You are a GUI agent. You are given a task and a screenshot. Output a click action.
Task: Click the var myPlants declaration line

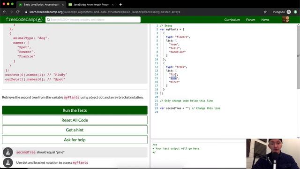pyautogui.click(x=172, y=29)
